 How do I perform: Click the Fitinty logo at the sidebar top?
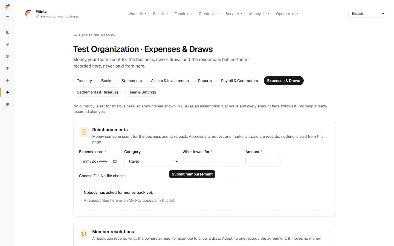pos(8,7)
